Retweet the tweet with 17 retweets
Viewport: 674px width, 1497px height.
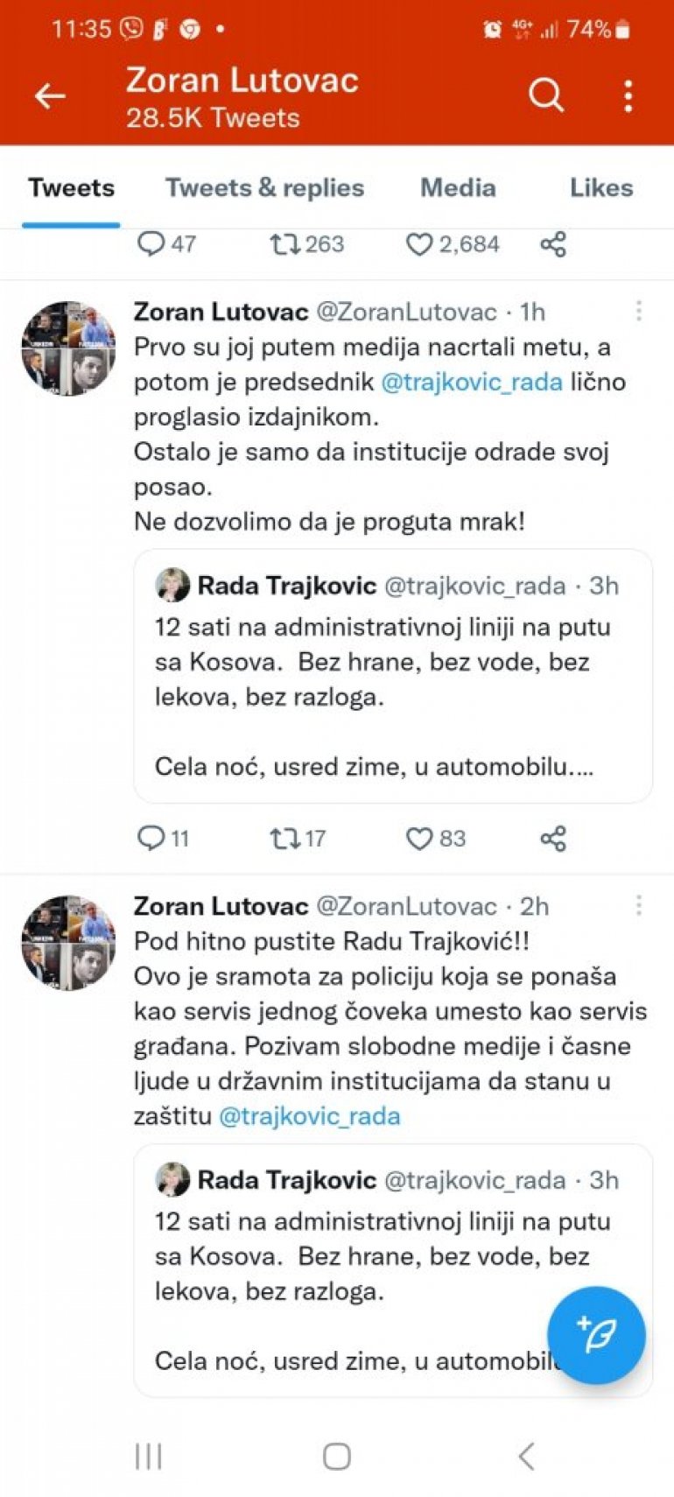(284, 839)
